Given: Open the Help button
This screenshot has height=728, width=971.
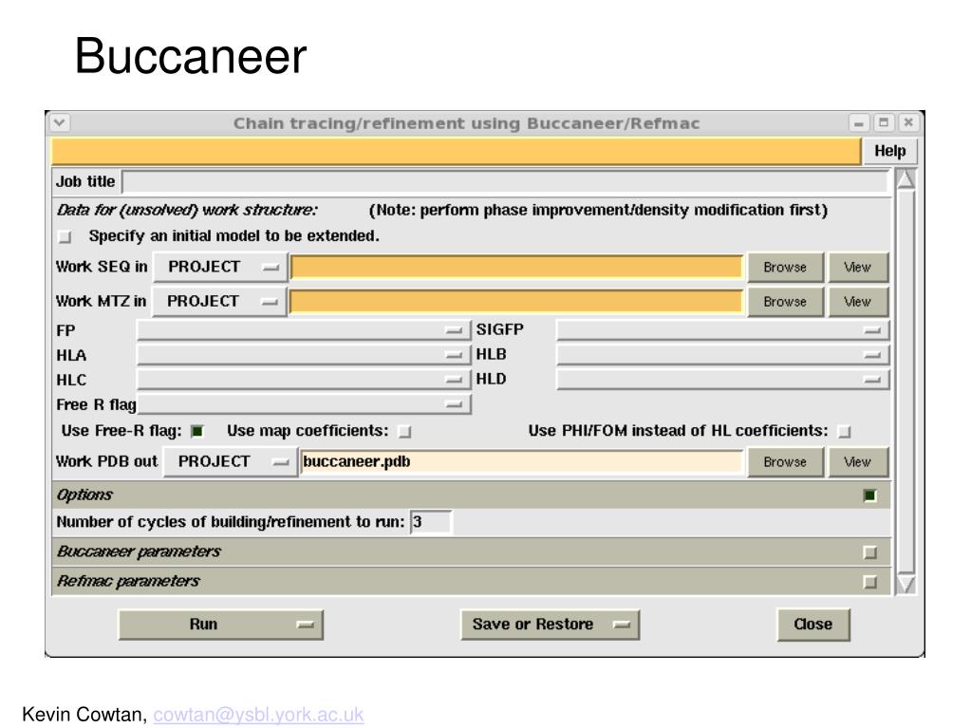Looking at the screenshot, I should (x=890, y=151).
